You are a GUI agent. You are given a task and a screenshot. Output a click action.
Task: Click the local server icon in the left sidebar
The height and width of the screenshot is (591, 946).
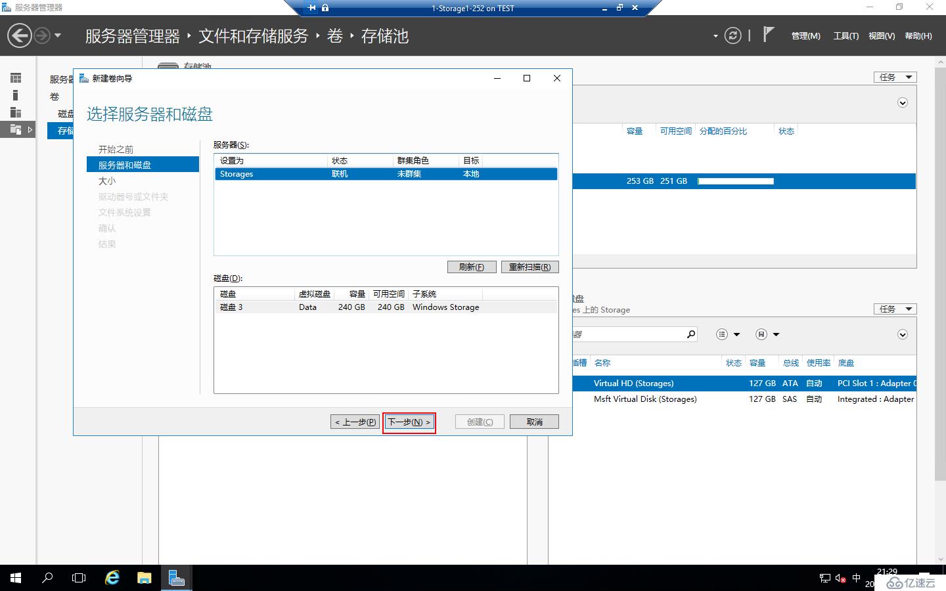click(16, 95)
